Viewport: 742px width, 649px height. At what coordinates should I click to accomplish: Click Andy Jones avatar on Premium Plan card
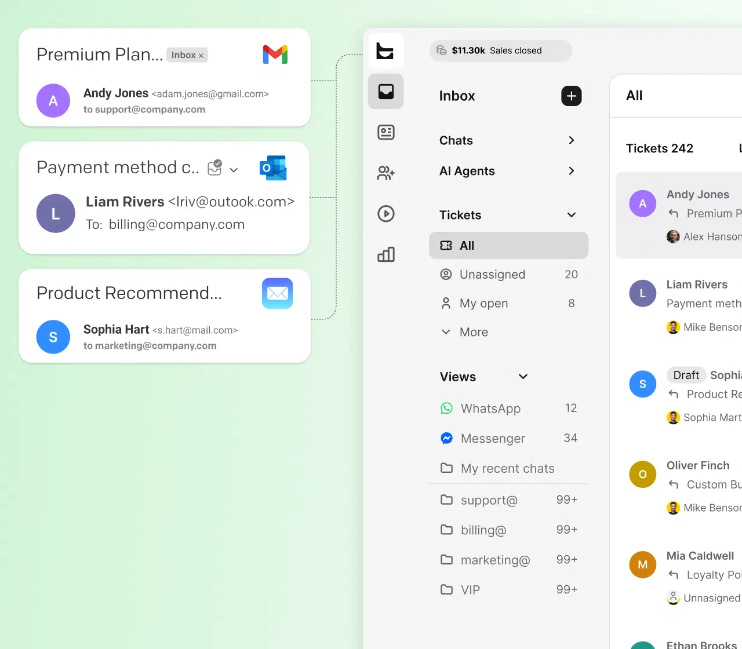[x=53, y=101]
